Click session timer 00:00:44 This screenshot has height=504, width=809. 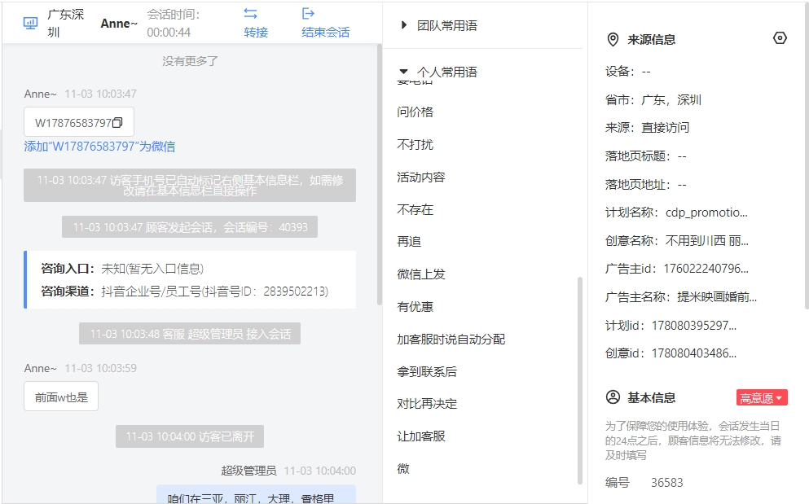point(169,33)
